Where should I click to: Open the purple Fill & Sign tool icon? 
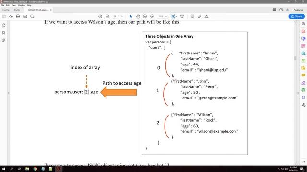coord(303,83)
